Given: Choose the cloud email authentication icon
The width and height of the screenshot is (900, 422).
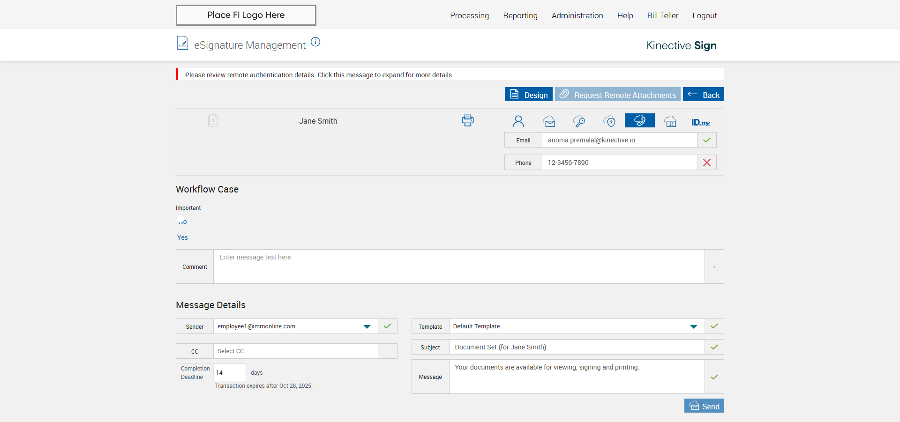Looking at the screenshot, I should click(549, 121).
